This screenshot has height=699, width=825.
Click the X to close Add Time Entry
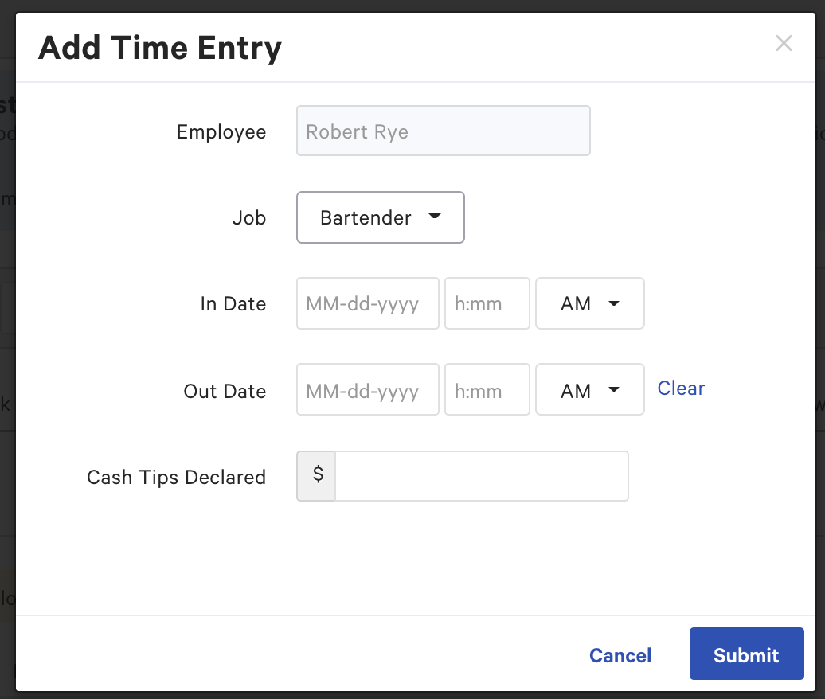(784, 44)
